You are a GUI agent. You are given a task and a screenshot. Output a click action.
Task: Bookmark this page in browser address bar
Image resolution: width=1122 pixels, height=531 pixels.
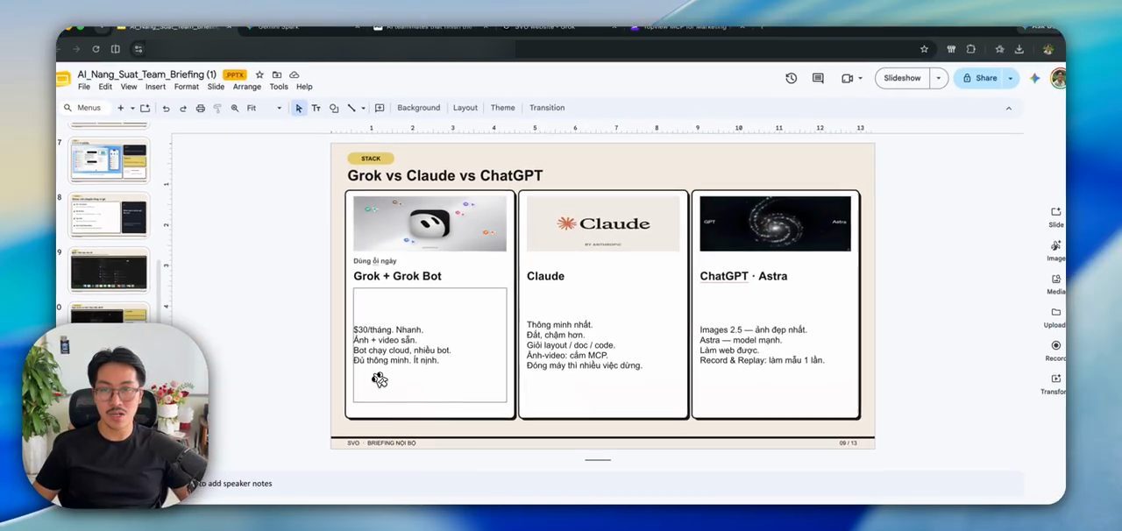[924, 49]
